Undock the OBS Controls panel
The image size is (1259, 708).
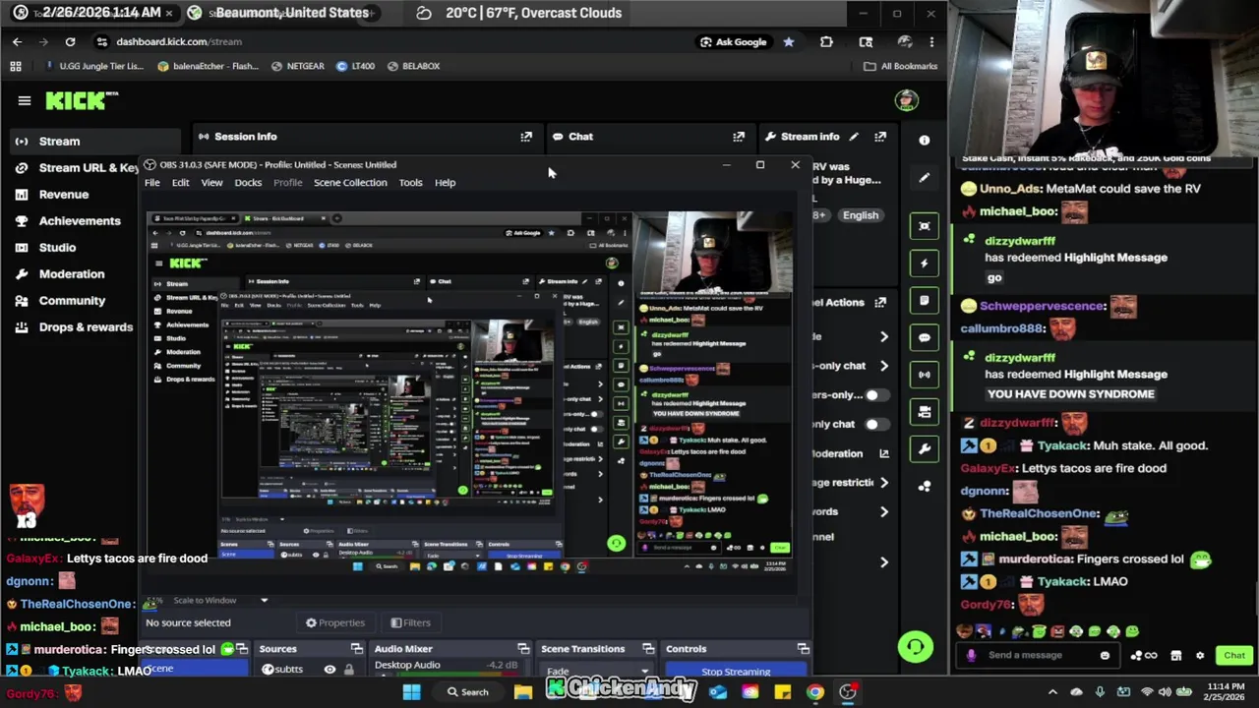[x=804, y=649]
